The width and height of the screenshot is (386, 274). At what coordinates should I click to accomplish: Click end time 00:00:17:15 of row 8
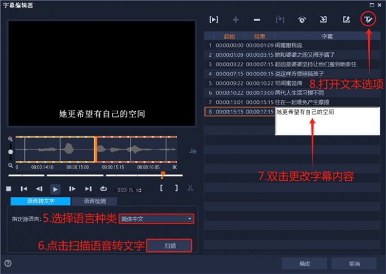[x=260, y=112]
